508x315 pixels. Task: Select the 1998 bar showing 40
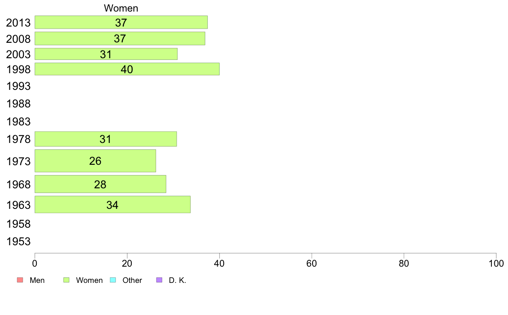[127, 69]
